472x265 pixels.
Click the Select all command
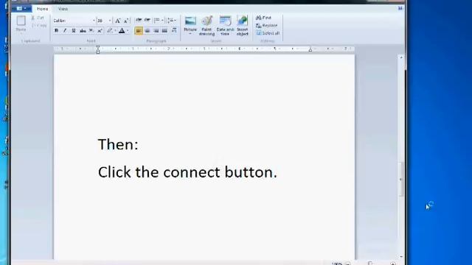(268, 33)
